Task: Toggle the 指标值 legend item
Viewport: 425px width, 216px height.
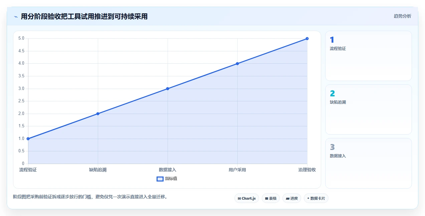Action: (x=167, y=179)
